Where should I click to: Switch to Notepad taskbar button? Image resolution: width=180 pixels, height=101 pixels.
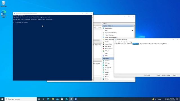tap(71, 99)
